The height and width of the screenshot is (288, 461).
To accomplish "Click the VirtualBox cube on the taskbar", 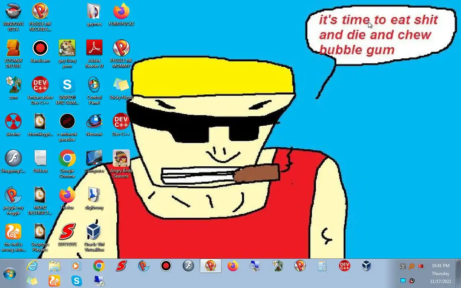I will click(366, 266).
